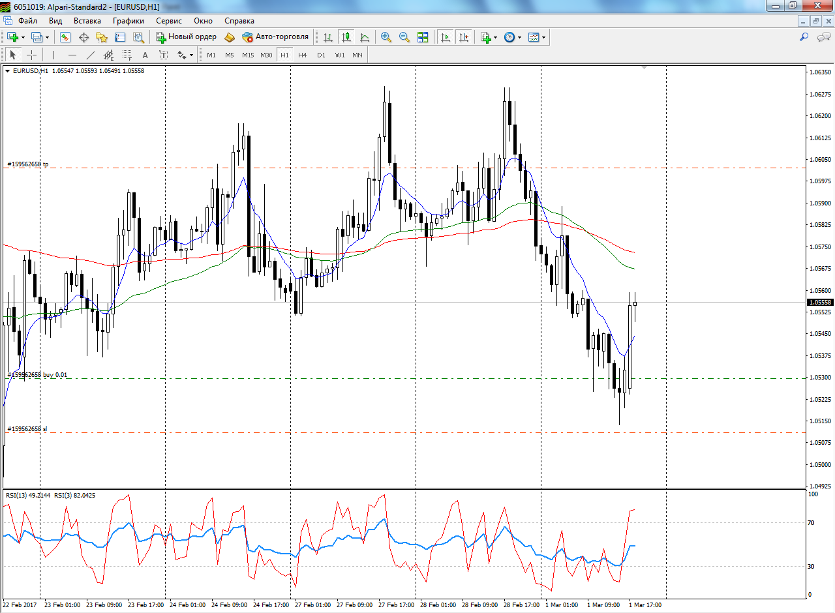Open a new chart window
This screenshot has height=613, width=835.
click(12, 37)
